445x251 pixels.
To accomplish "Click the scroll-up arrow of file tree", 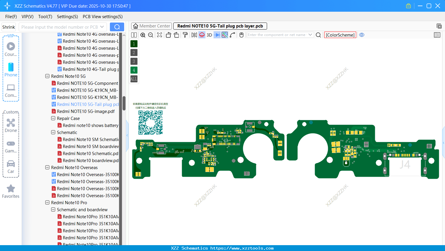I will click(x=124, y=35).
